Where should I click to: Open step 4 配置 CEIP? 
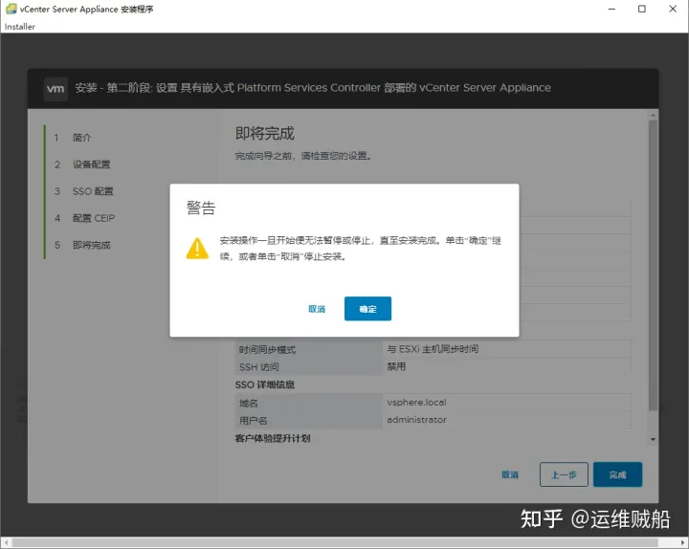tap(93, 218)
